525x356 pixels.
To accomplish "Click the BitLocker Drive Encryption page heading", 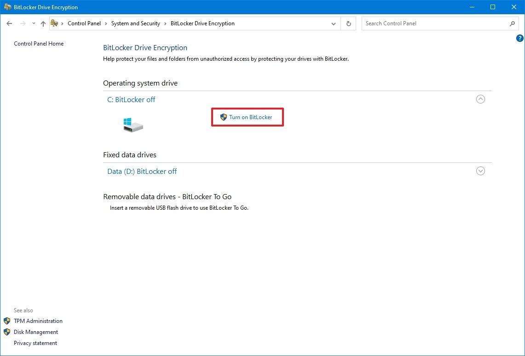I will [x=145, y=47].
